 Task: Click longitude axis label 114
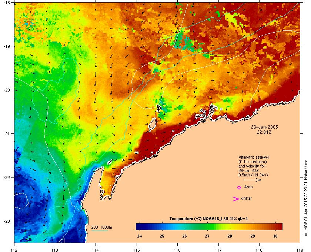96,250
